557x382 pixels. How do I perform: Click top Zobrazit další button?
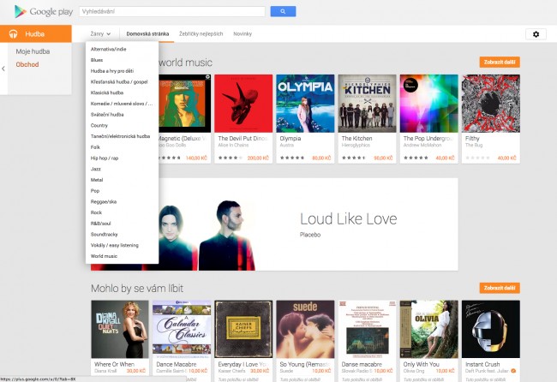point(500,62)
